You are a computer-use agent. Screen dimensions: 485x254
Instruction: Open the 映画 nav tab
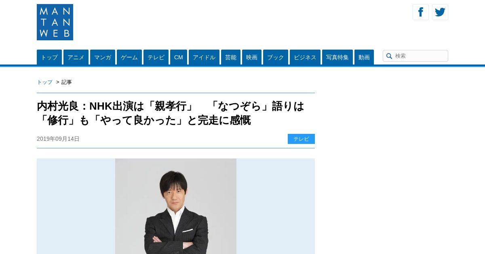[x=252, y=57]
